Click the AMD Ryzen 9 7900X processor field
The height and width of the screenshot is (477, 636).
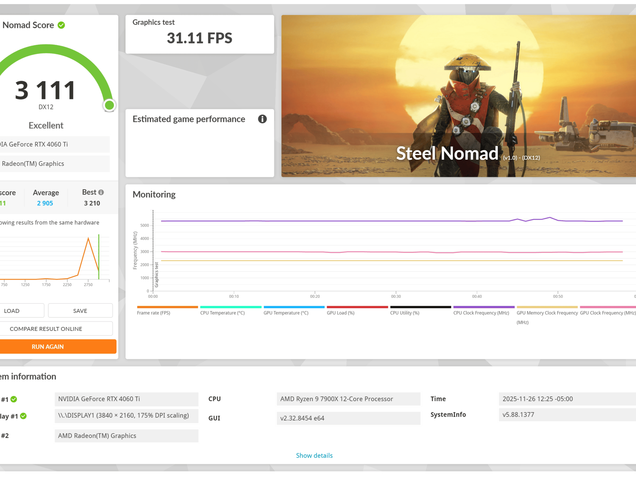(348, 399)
